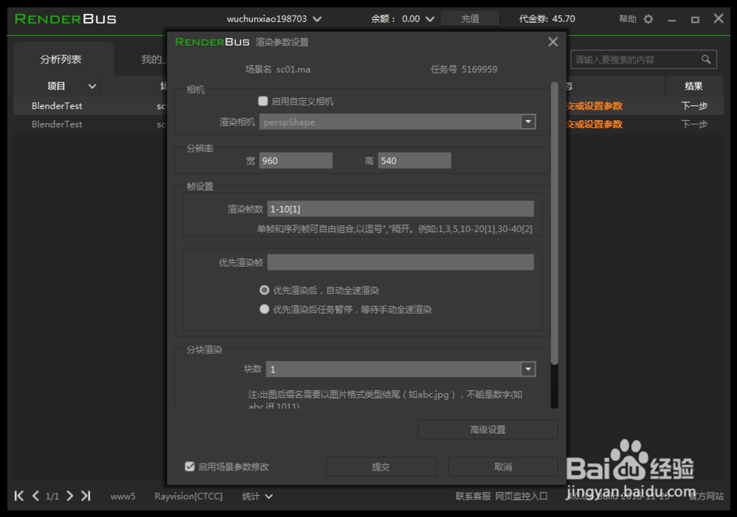The width and height of the screenshot is (737, 517).
Task: Click the render frames field 1-10[1]
Action: (x=400, y=209)
